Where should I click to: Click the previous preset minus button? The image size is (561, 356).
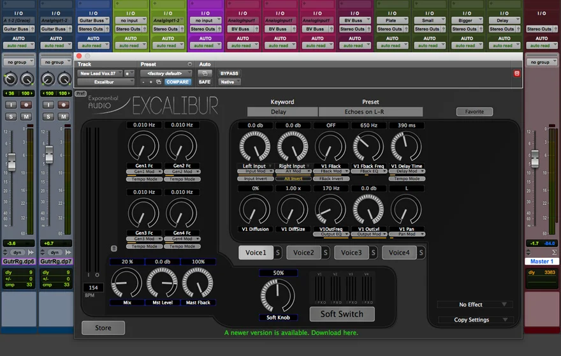143,82
